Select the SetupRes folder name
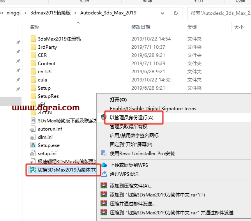The width and height of the screenshot is (251, 221). (48, 96)
